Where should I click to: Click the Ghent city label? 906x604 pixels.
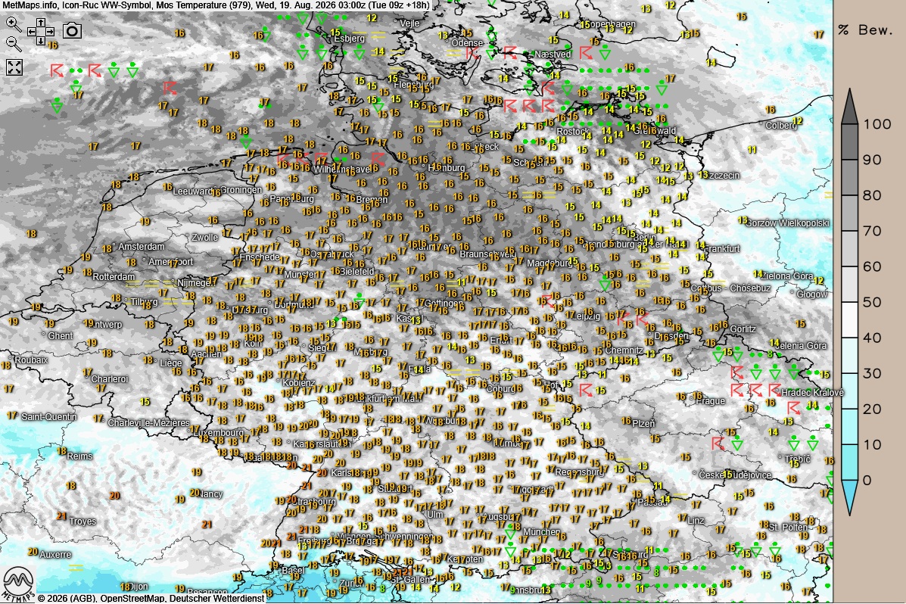point(60,336)
